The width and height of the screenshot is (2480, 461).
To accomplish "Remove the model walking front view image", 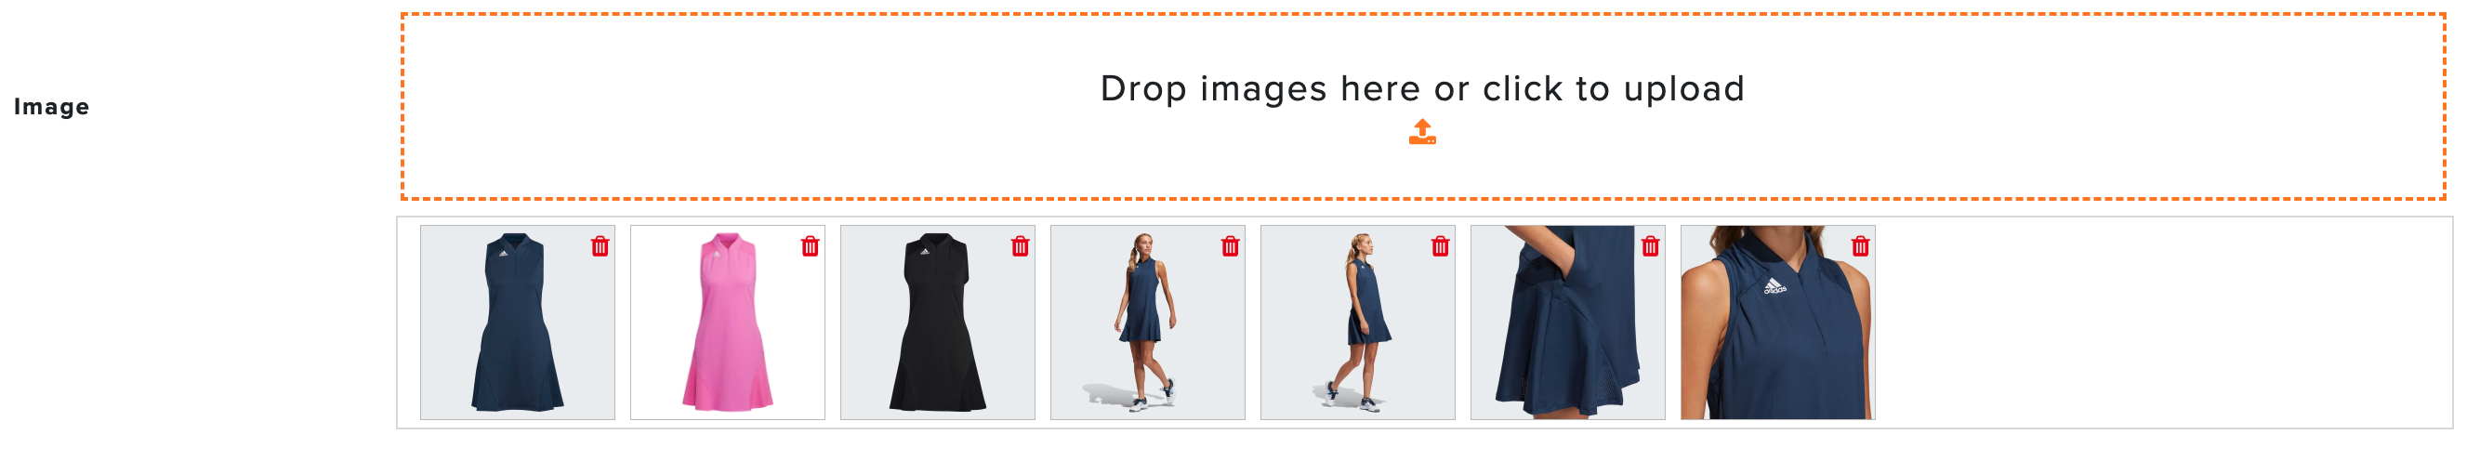I will 1230,246.
